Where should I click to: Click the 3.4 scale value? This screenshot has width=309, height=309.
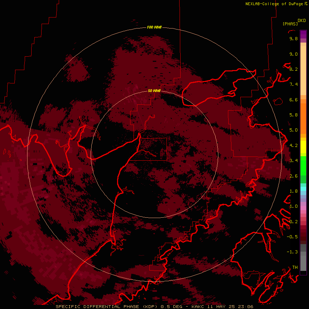tap(294, 161)
